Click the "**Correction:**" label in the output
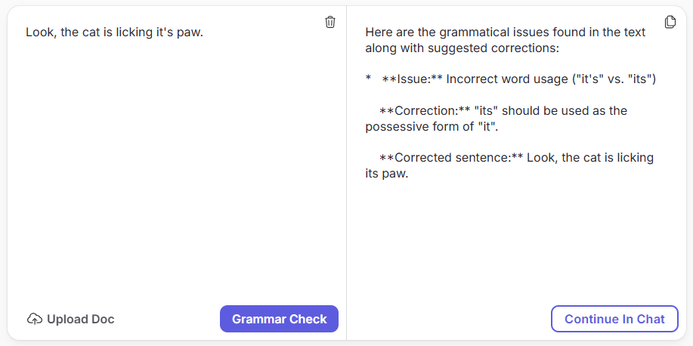 click(x=425, y=110)
